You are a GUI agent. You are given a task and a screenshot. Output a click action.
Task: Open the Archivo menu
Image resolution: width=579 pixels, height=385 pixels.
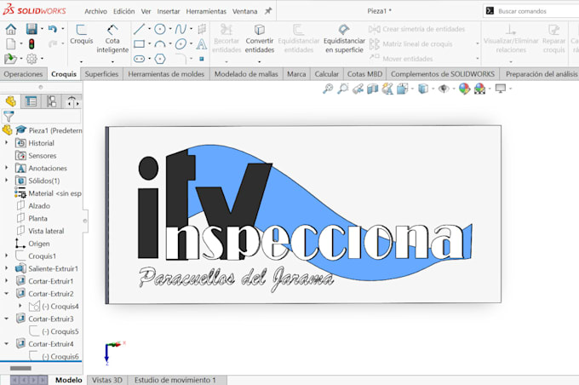coord(95,11)
